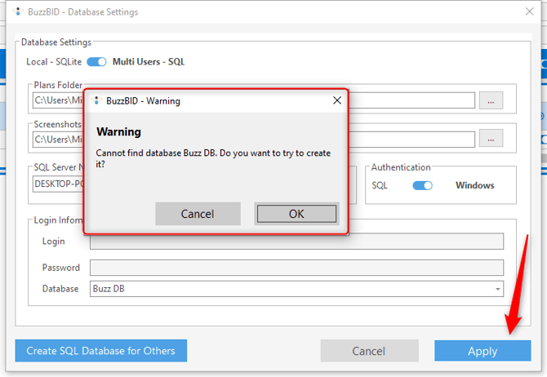Browse for Screenshots folder using ellipsis button

(491, 139)
